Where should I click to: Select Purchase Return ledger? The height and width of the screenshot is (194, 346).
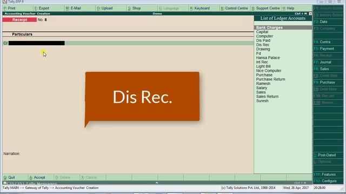click(x=270, y=79)
